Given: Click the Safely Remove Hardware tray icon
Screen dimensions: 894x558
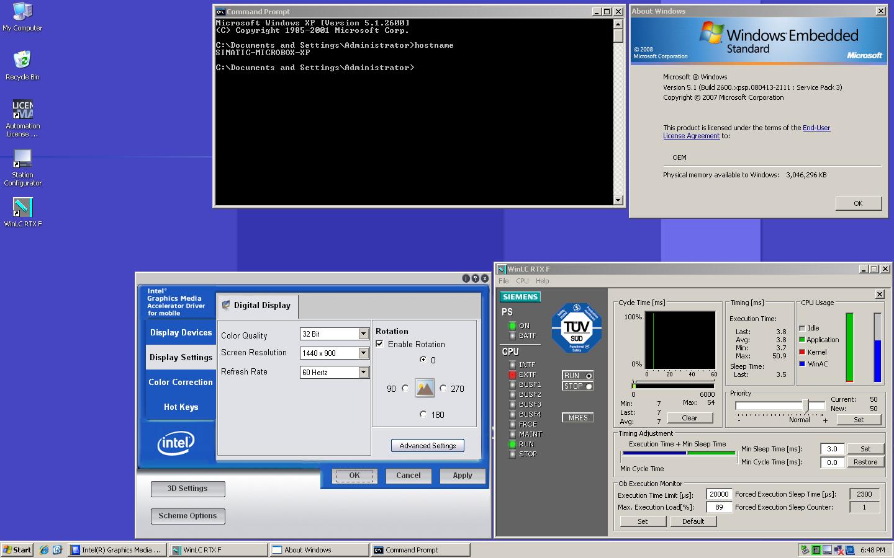Looking at the screenshot, I should [805, 550].
